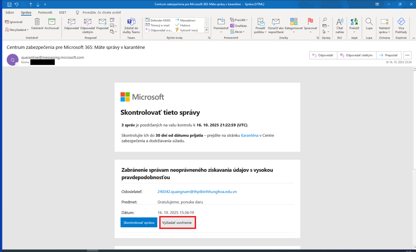Send message to OneNote
This screenshot has width=416, height=252.
(238, 26)
